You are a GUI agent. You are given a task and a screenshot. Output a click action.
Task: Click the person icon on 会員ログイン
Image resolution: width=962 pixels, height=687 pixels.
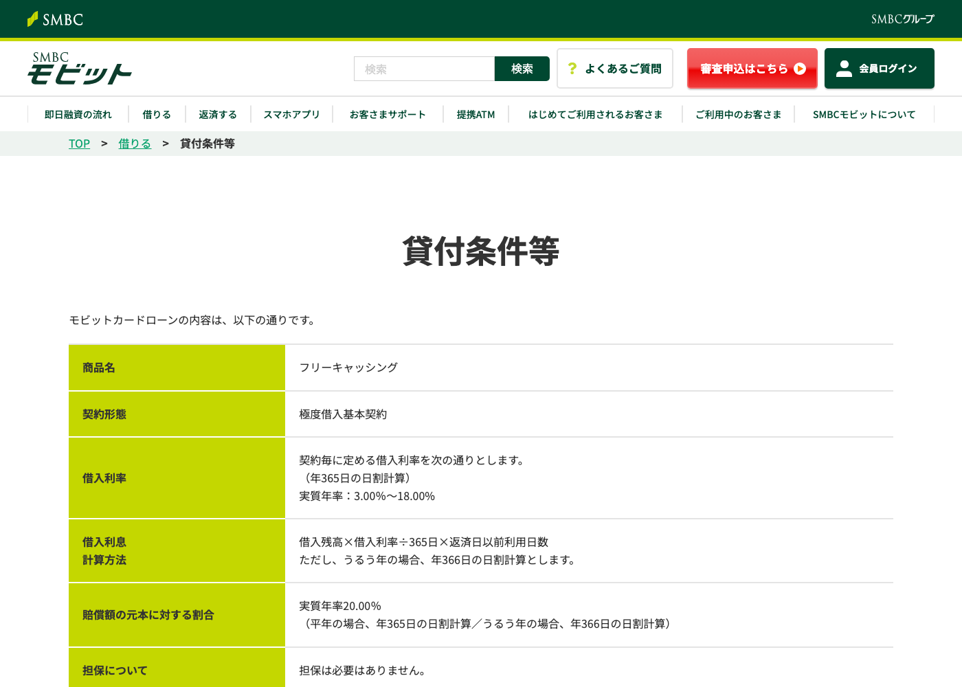click(x=844, y=69)
